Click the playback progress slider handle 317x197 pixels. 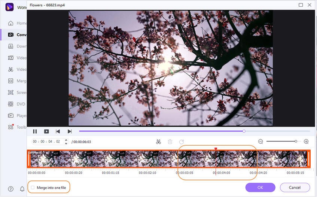coord(244,131)
